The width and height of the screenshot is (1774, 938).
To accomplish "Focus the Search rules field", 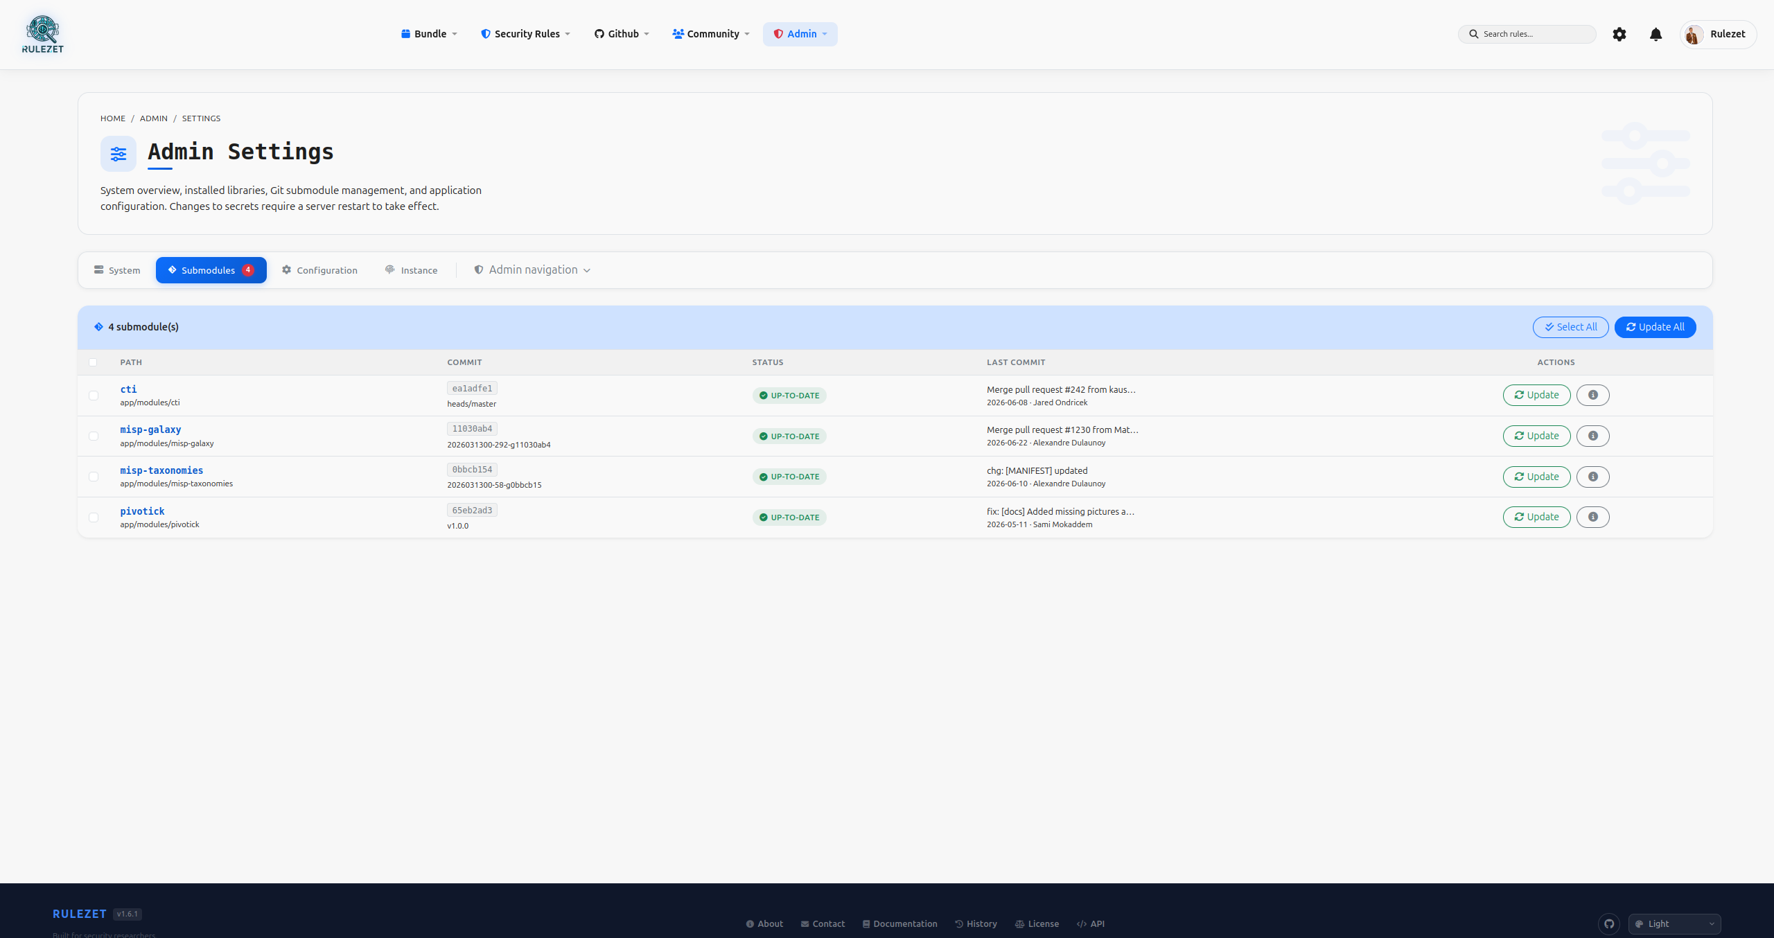I will tap(1527, 34).
